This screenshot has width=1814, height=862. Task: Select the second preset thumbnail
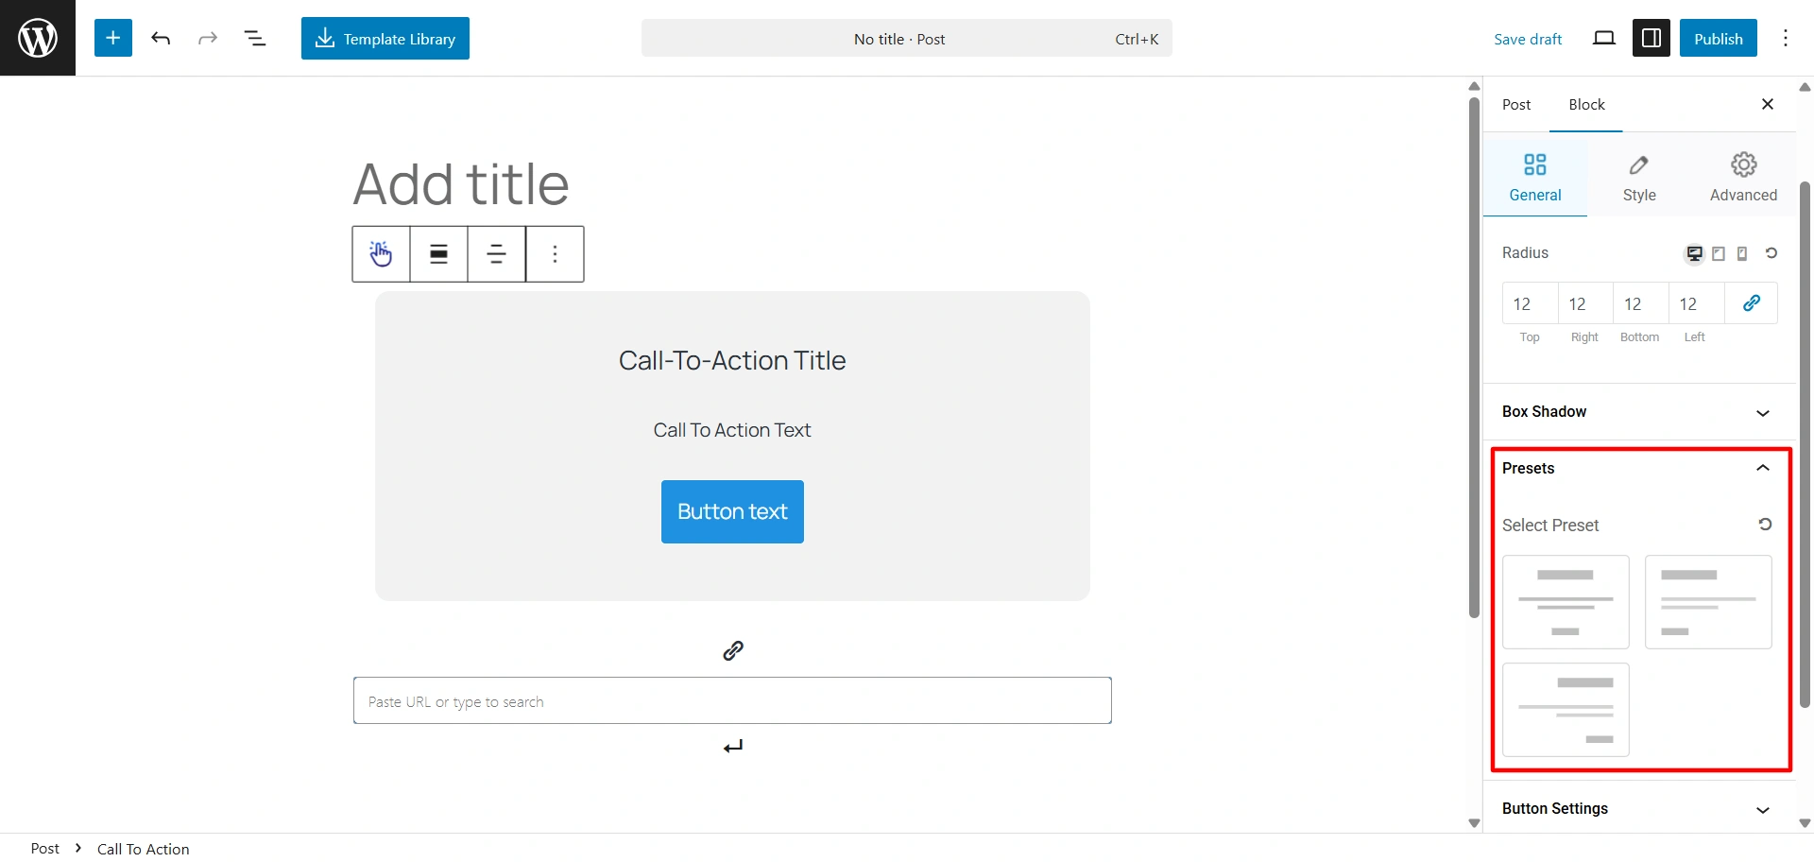click(1708, 602)
